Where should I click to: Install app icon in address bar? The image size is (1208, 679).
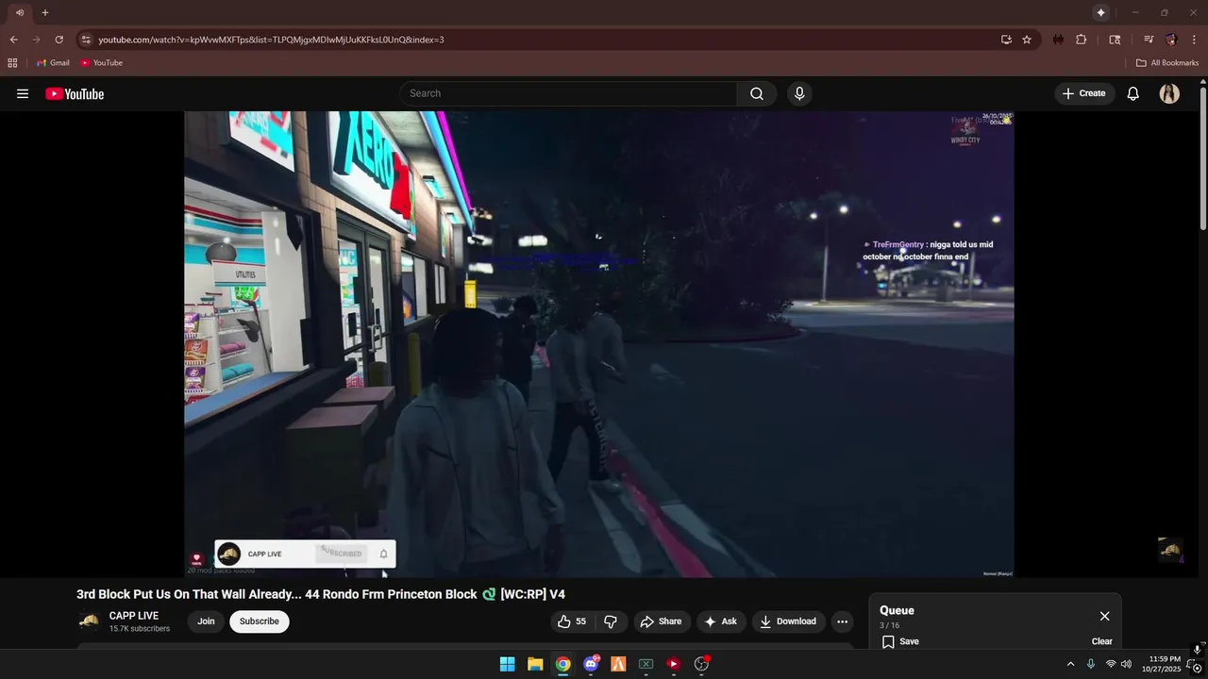pyautogui.click(x=1006, y=40)
